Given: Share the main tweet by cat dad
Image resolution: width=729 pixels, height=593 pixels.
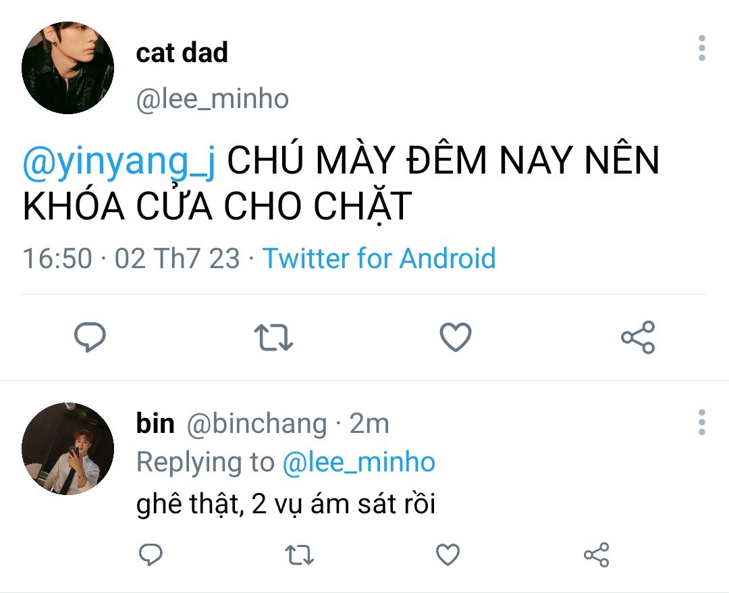Looking at the screenshot, I should [x=638, y=337].
